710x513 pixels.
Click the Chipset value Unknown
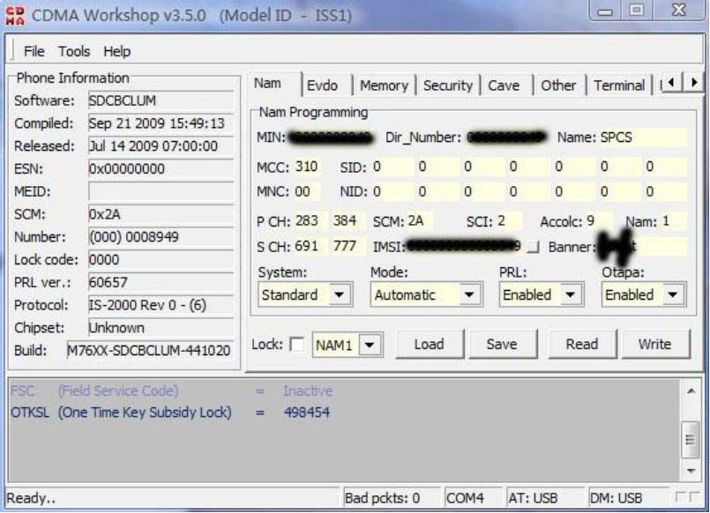tap(161, 328)
